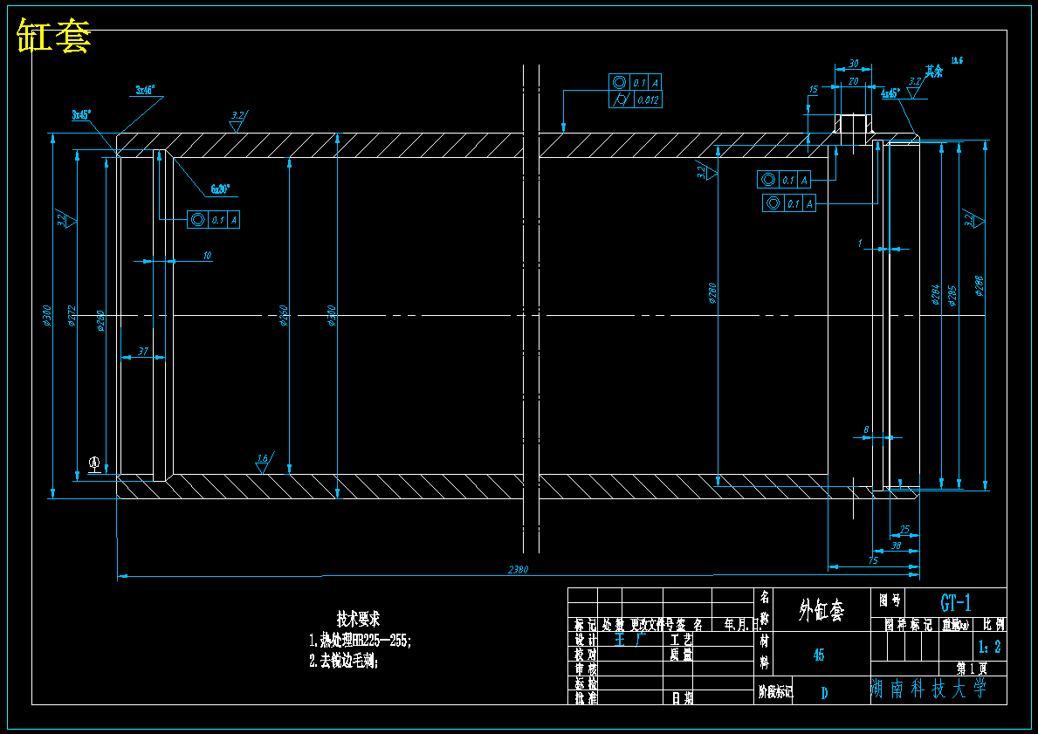
Task: Click stage mark letter D
Action: click(x=824, y=693)
